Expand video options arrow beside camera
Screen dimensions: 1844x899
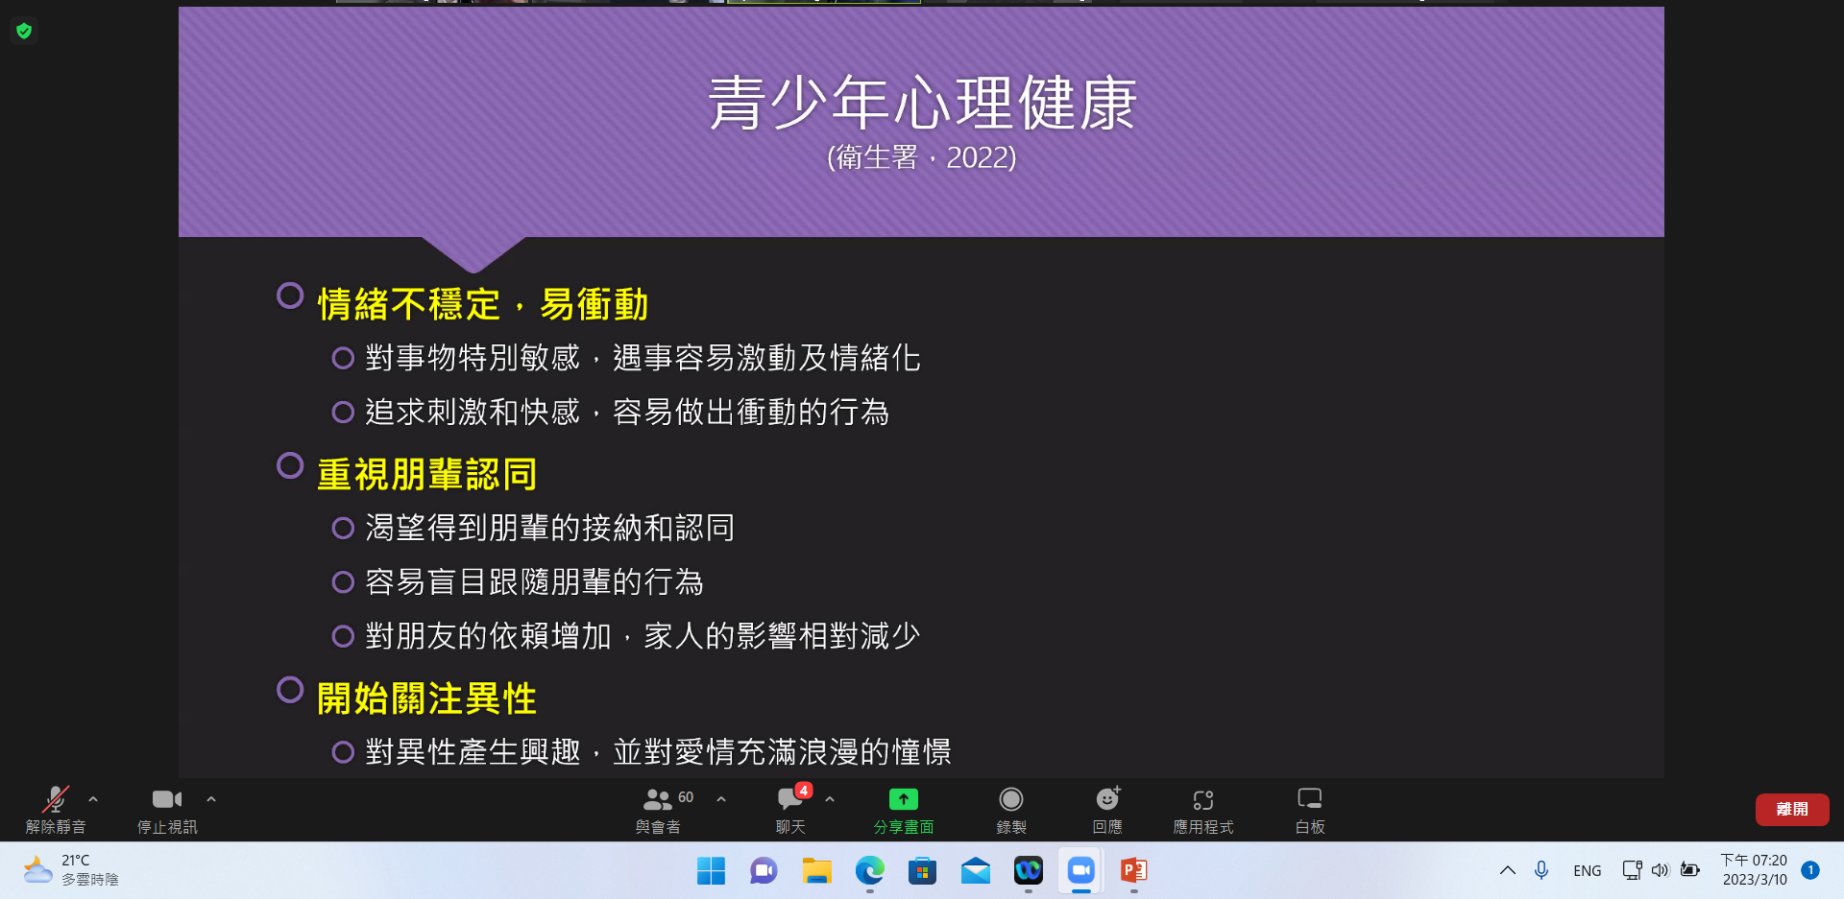tap(211, 799)
